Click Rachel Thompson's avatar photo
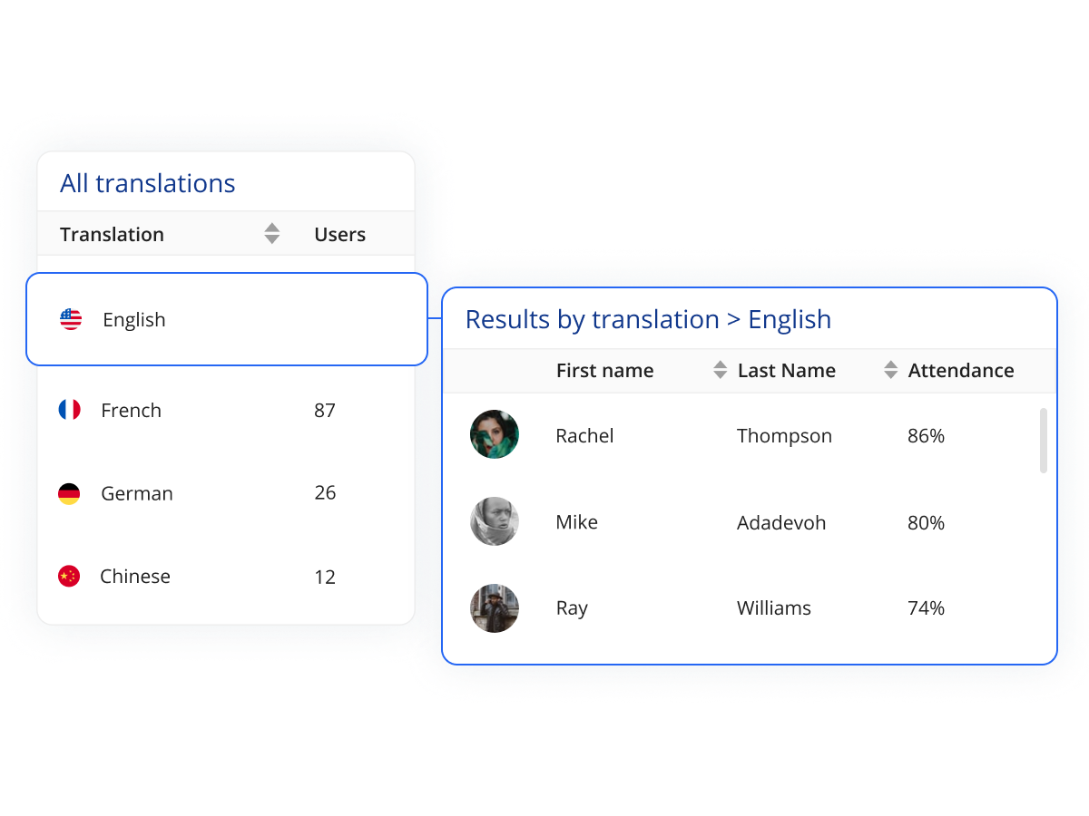This screenshot has height=816, width=1089. pos(494,435)
